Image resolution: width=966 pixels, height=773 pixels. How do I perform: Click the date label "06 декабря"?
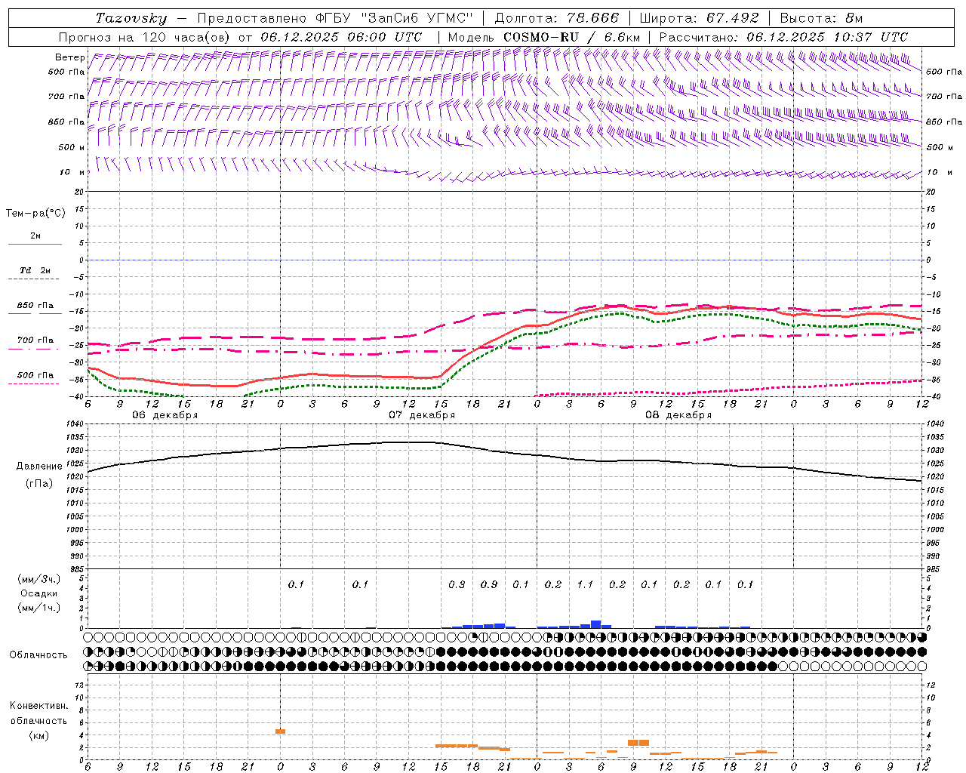coord(165,415)
